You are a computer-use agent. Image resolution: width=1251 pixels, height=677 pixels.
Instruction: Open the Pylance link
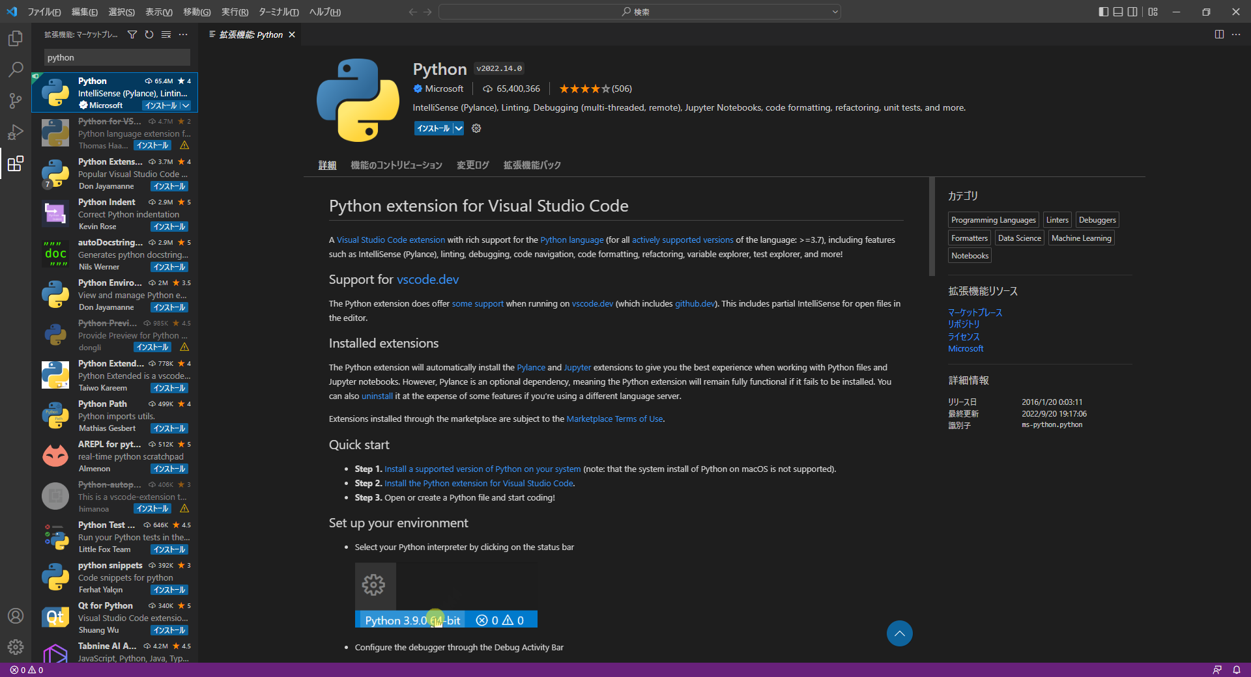pyautogui.click(x=531, y=367)
